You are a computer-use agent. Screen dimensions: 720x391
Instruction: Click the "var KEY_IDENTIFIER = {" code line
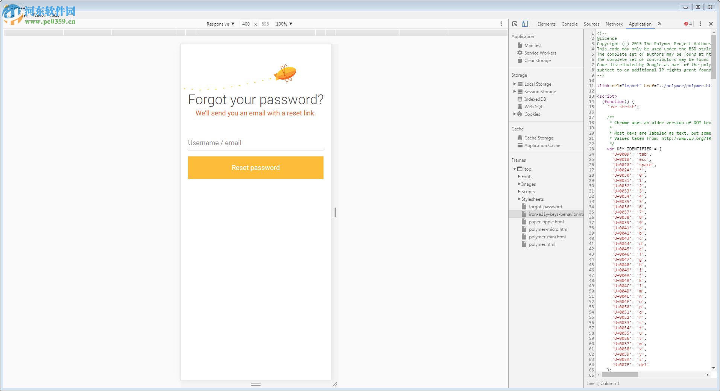634,149
